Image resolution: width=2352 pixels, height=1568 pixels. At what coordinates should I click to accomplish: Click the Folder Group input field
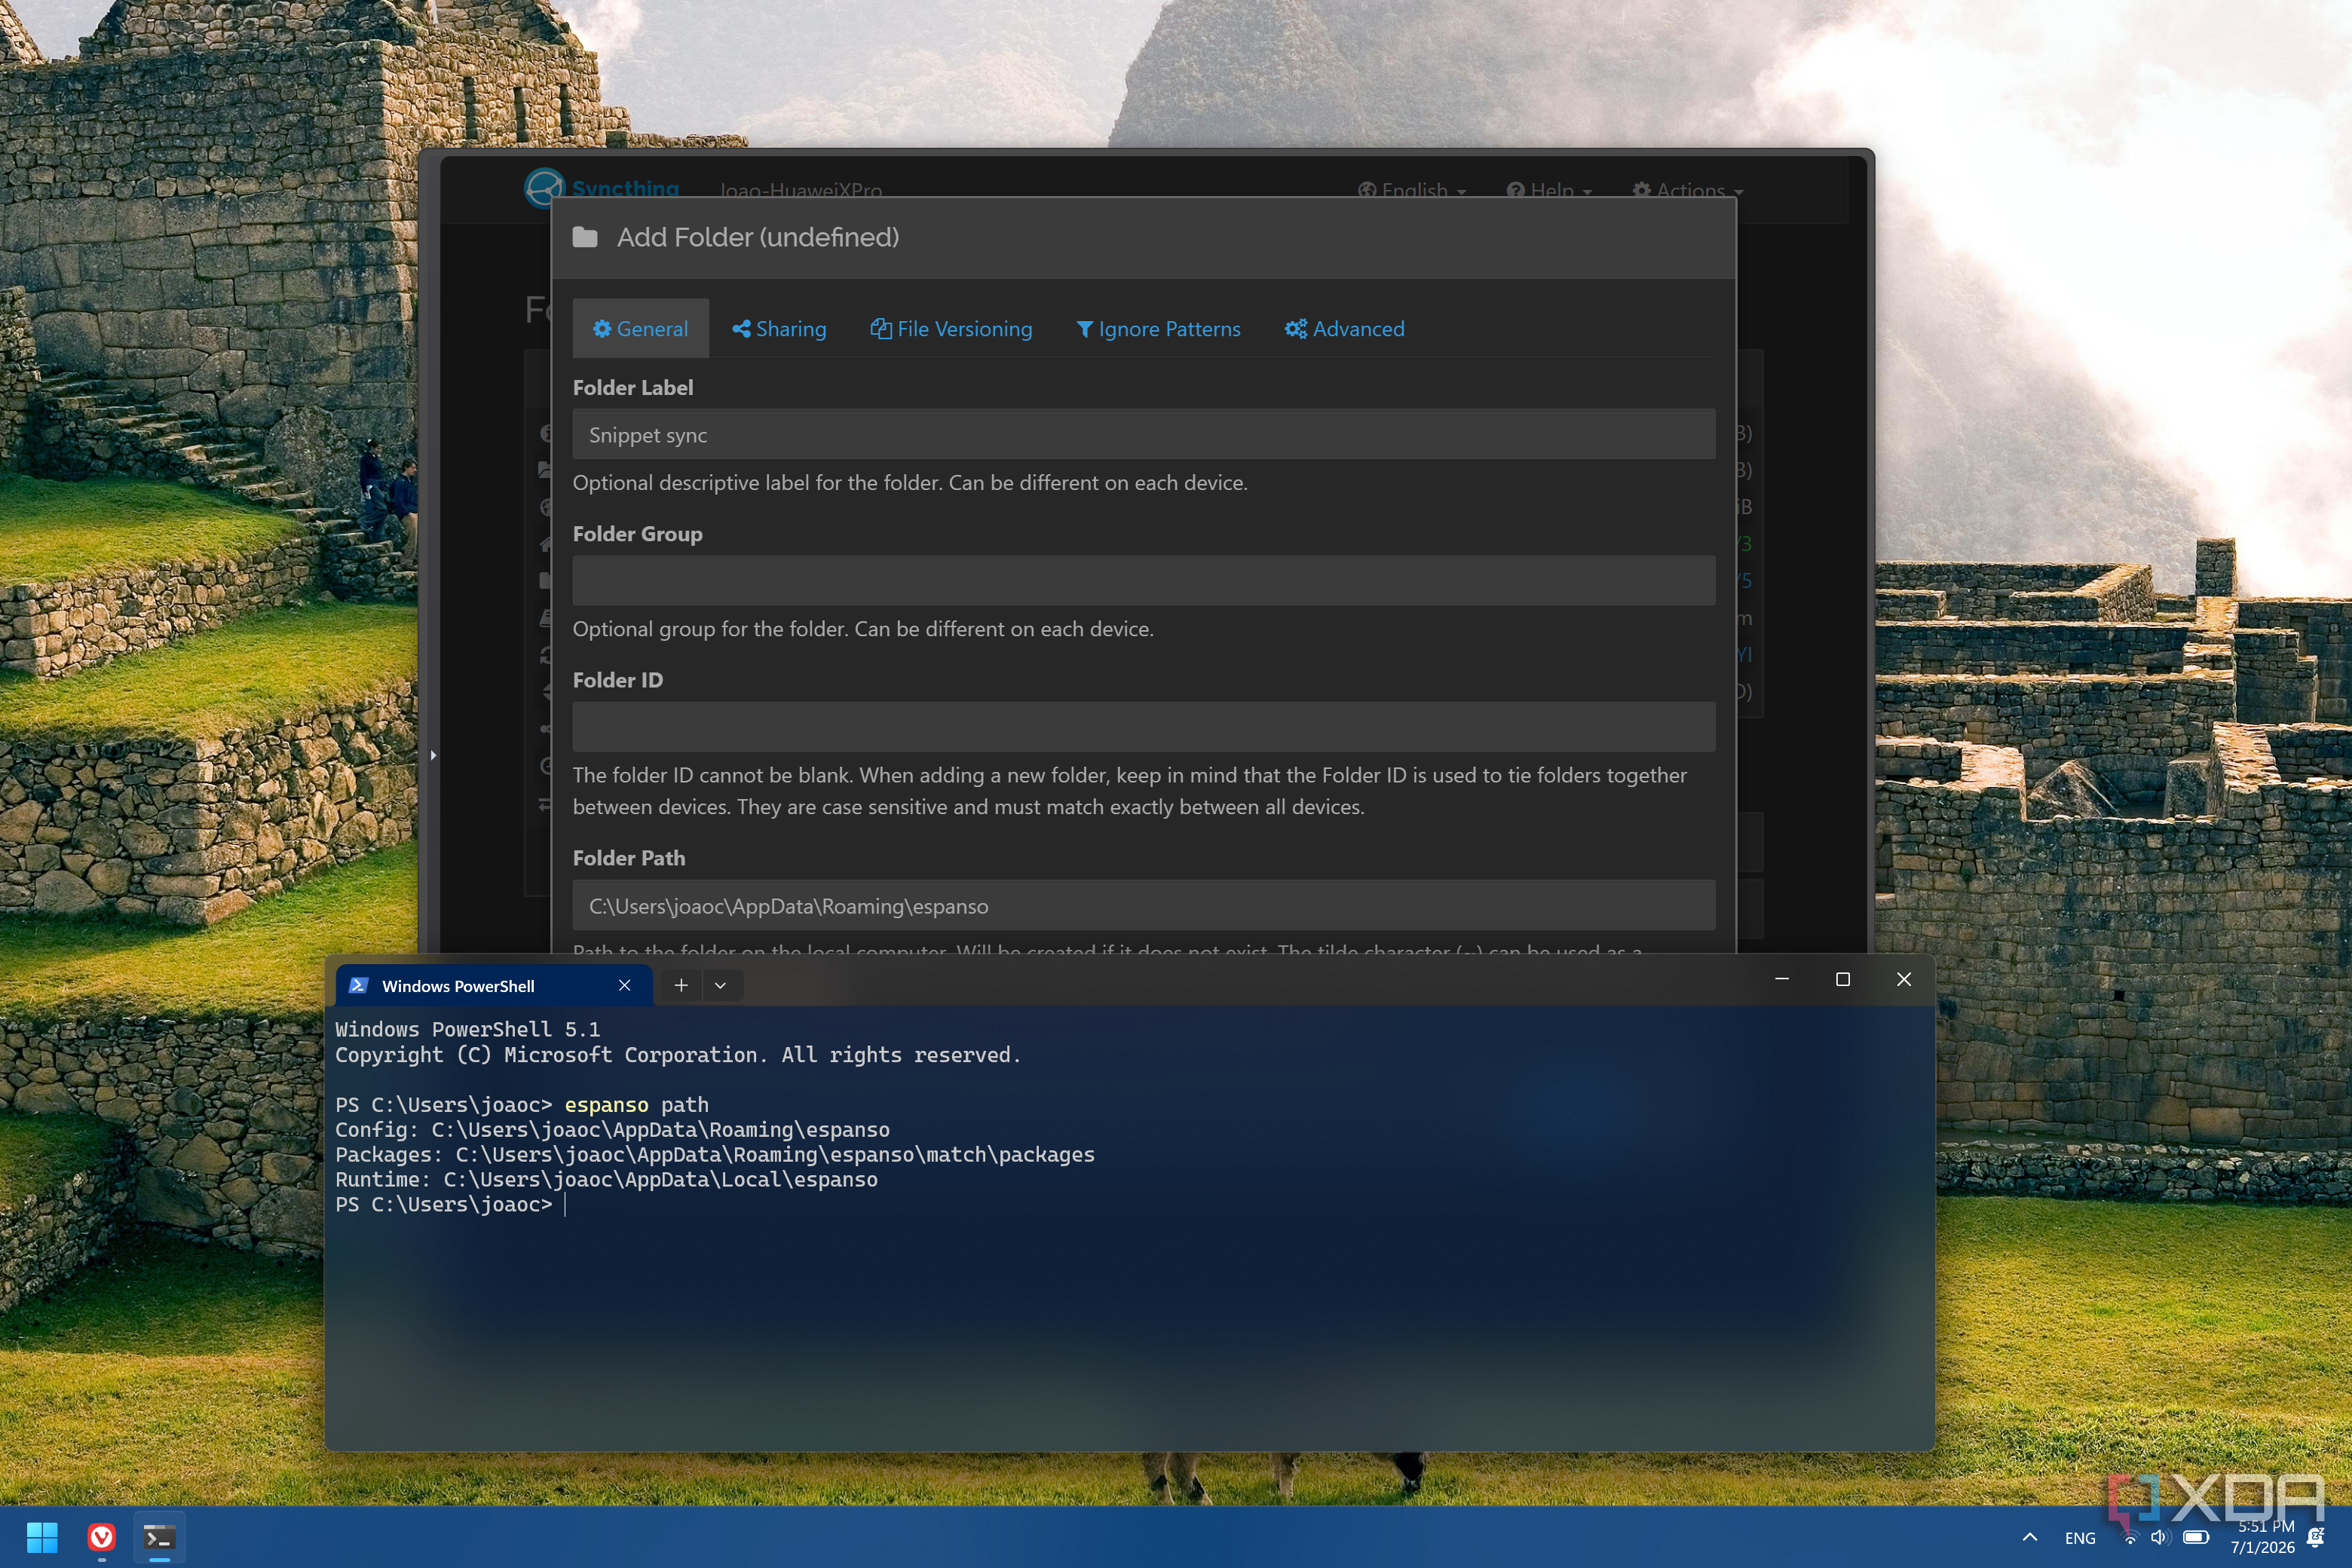[1143, 580]
